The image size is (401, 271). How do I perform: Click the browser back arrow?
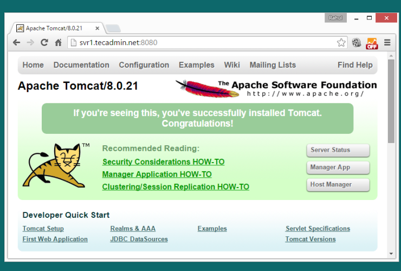click(x=17, y=43)
